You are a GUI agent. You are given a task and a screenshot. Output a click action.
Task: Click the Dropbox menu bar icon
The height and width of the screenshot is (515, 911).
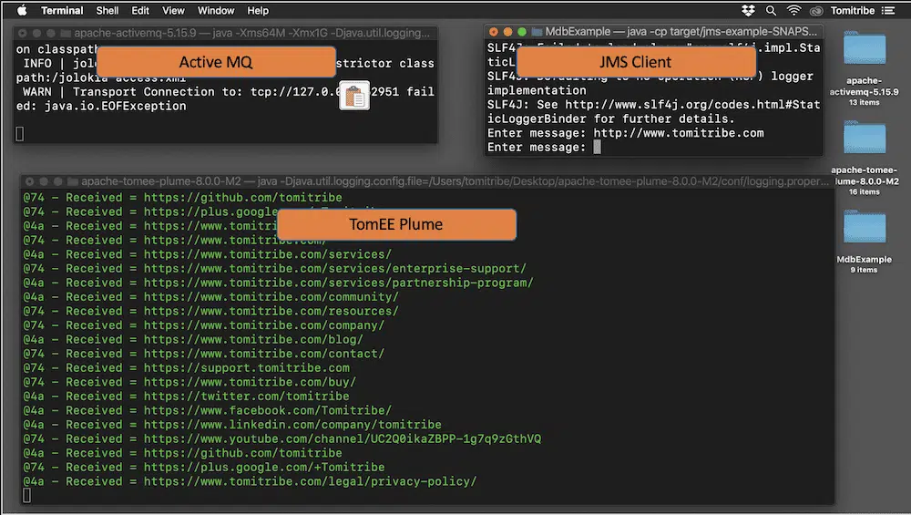point(749,11)
